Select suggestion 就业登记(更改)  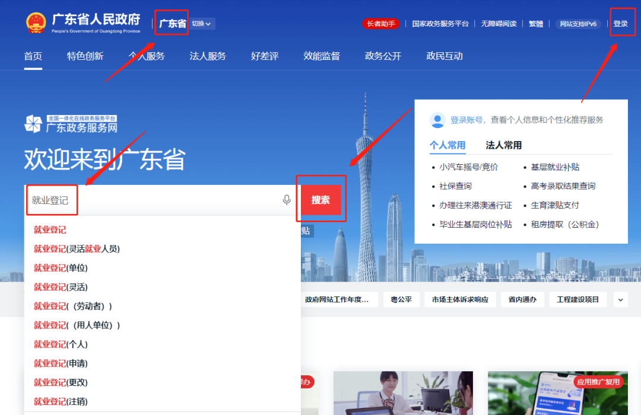tap(61, 382)
